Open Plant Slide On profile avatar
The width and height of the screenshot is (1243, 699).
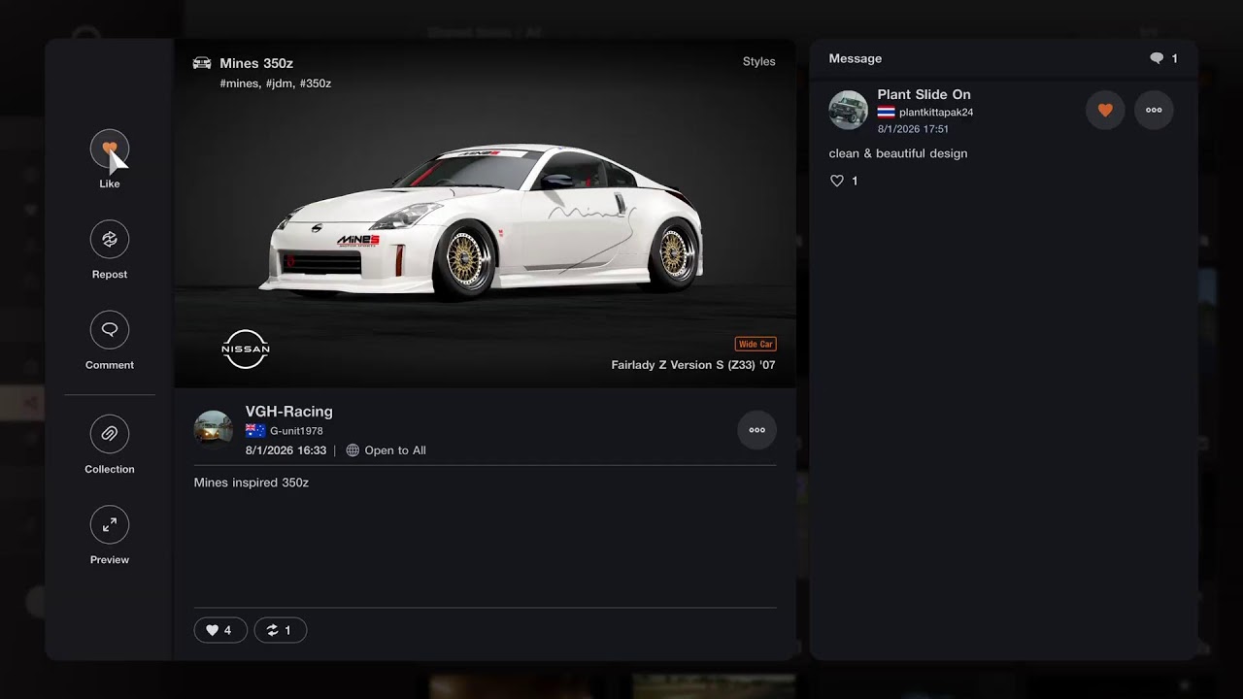point(848,110)
